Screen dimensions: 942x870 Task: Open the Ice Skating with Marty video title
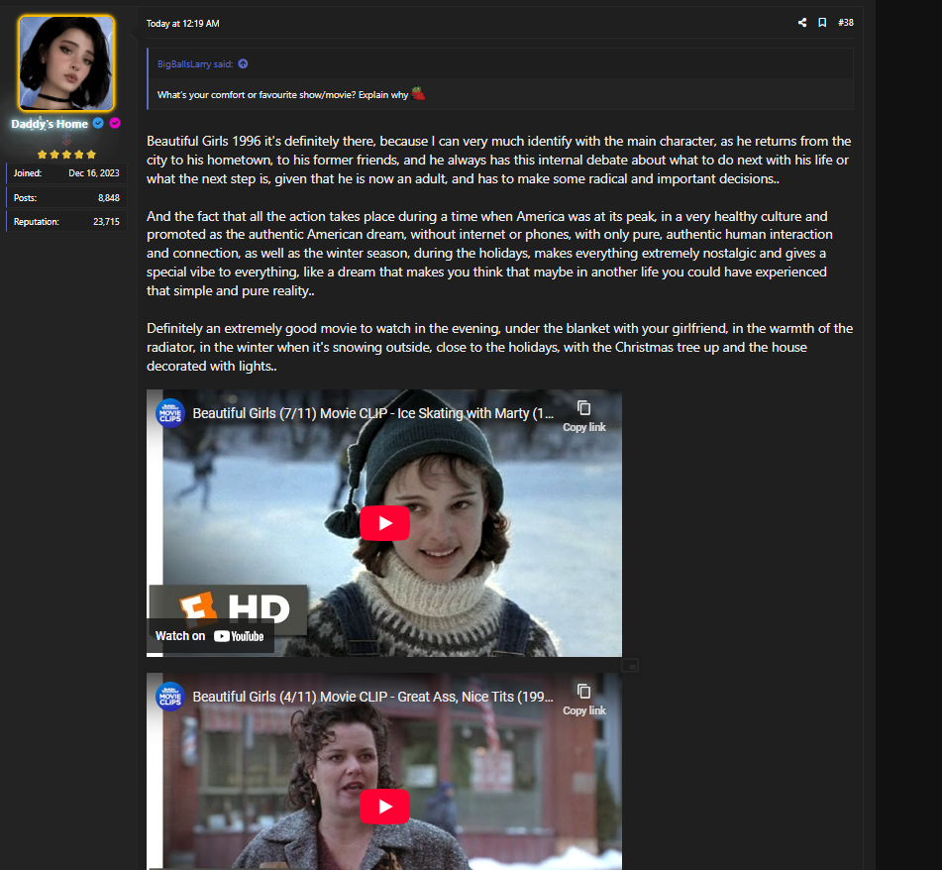click(372, 413)
